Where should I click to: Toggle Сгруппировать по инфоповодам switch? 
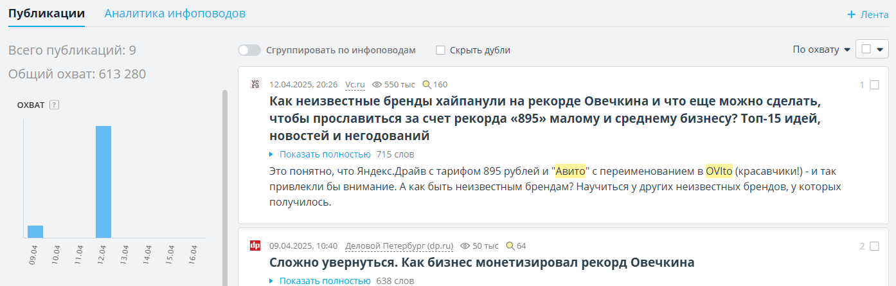coord(249,50)
